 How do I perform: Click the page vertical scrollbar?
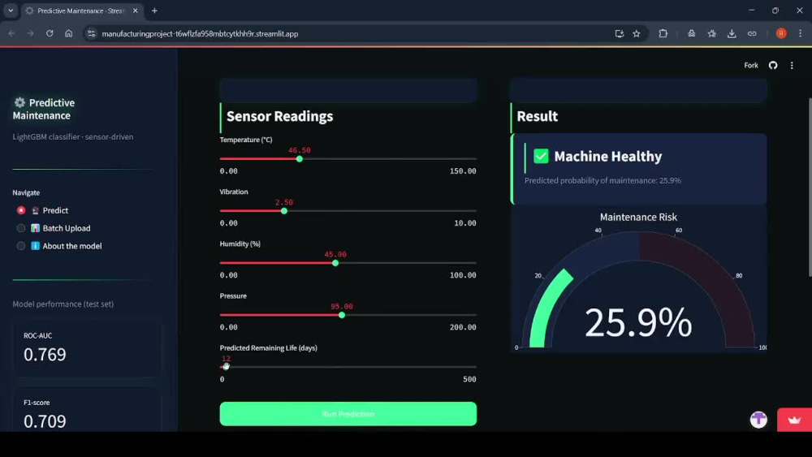(810, 188)
